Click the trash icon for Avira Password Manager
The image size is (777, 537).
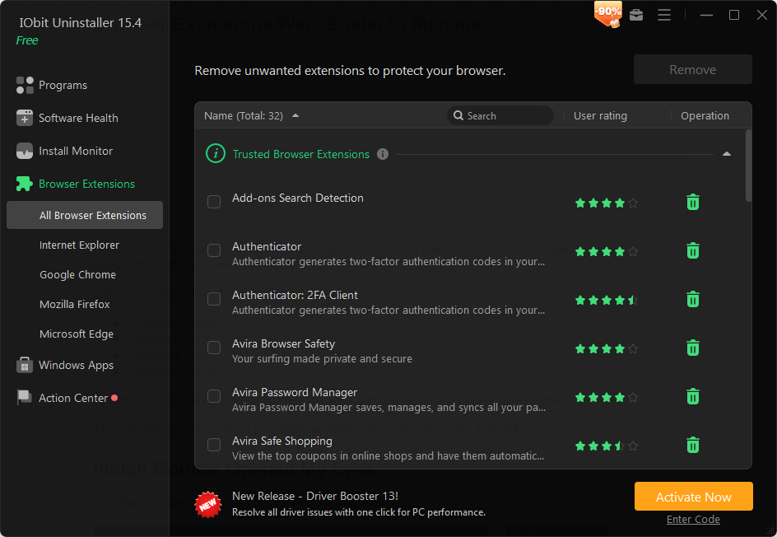(693, 397)
